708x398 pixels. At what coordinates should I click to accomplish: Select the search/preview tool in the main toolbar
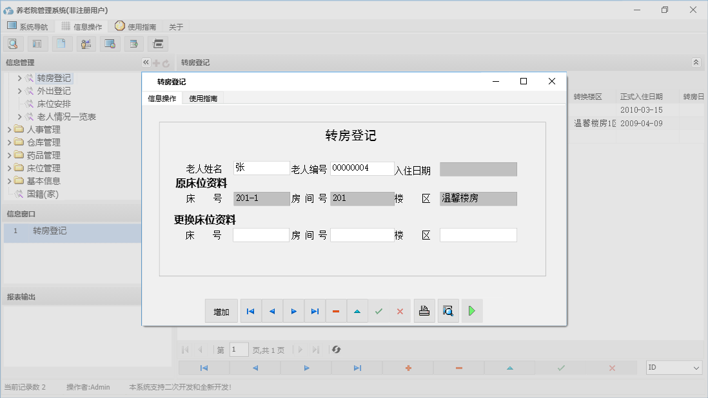[x=13, y=43]
